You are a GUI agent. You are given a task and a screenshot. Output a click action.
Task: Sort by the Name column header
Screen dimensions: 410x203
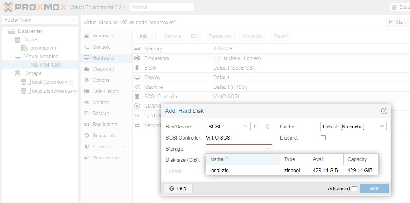pos(243,159)
